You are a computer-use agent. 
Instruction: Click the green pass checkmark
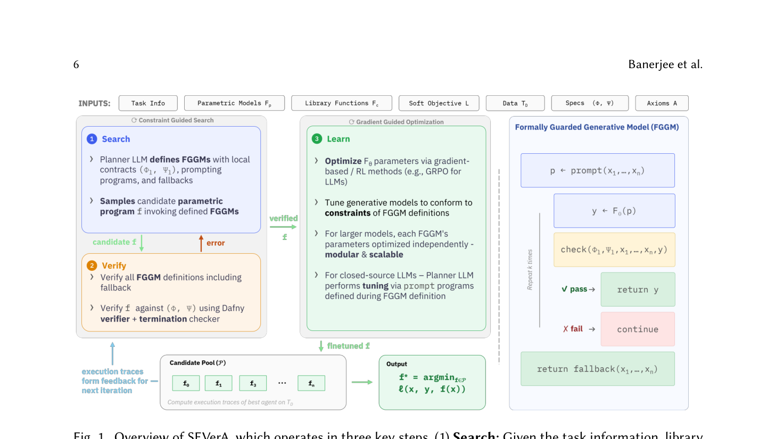[x=564, y=289]
